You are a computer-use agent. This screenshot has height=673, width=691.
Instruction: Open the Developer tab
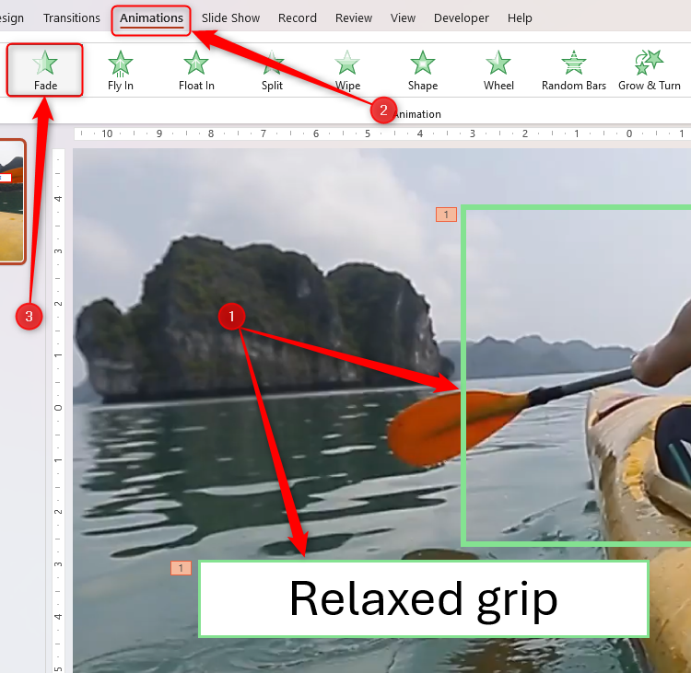(461, 18)
